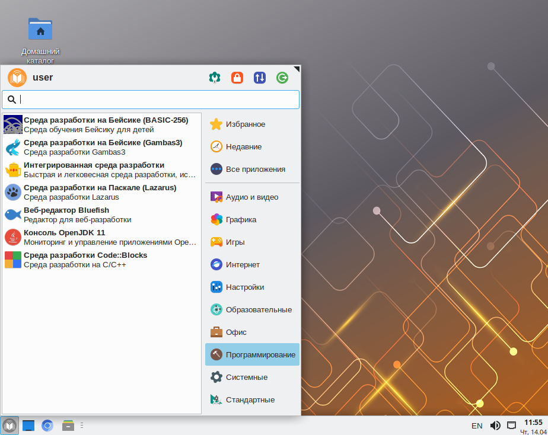Open the Игры games category

pyautogui.click(x=252, y=242)
